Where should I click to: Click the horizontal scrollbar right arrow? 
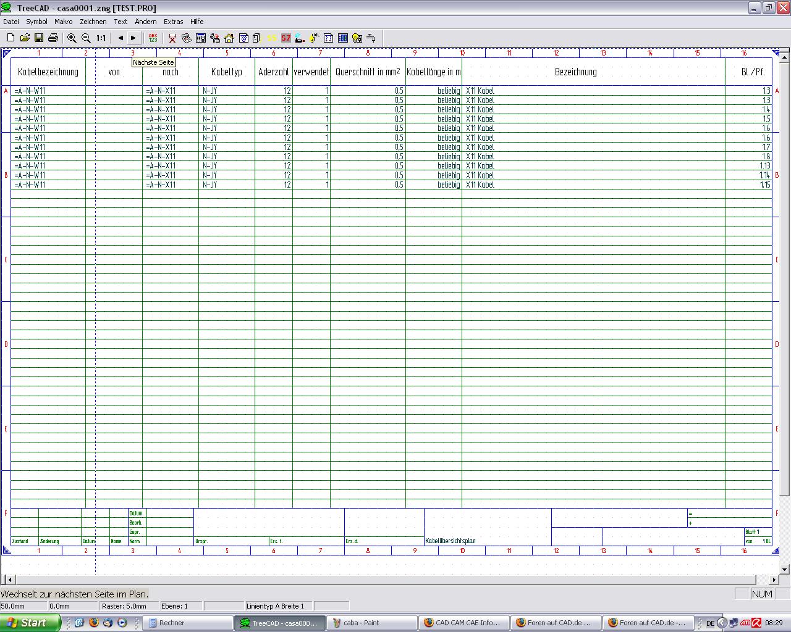[x=774, y=580]
